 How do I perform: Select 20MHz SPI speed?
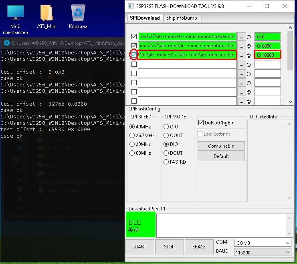click(132, 144)
